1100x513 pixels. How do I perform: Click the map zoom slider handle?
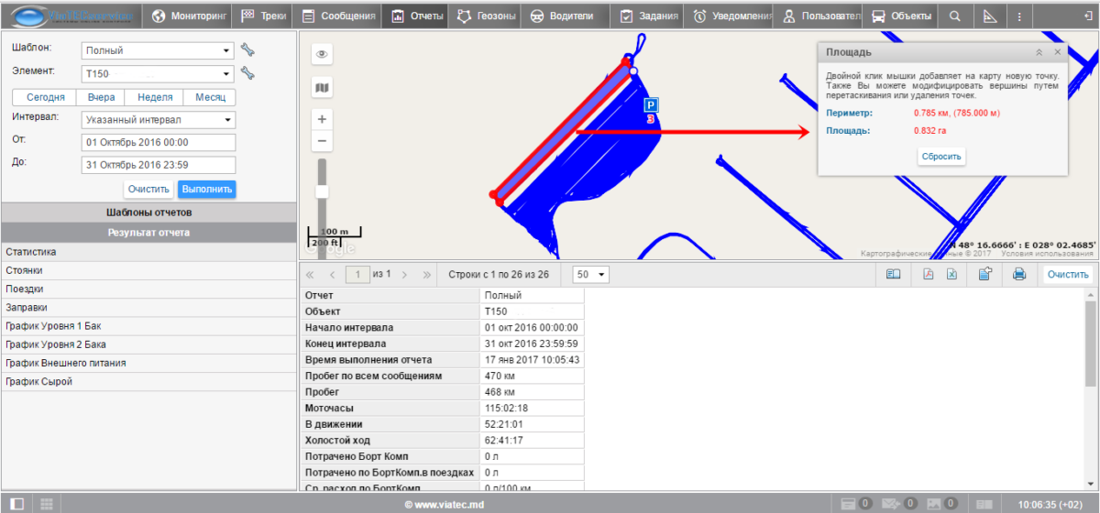coord(322,191)
